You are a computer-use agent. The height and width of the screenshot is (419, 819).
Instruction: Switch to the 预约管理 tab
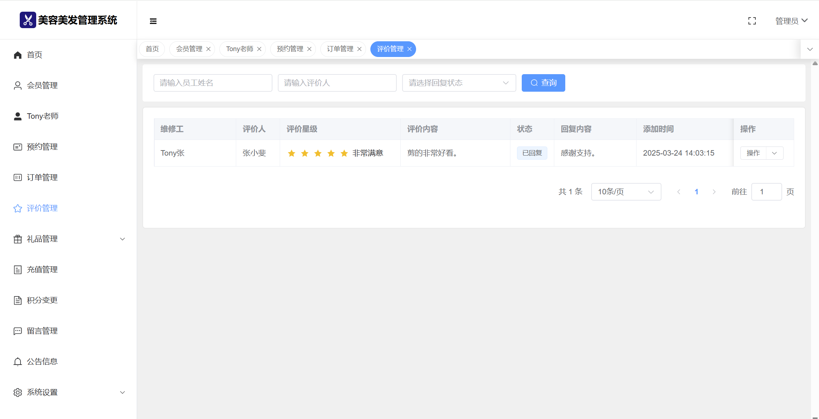point(290,49)
